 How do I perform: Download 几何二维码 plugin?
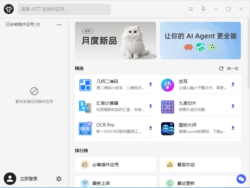click(150, 84)
